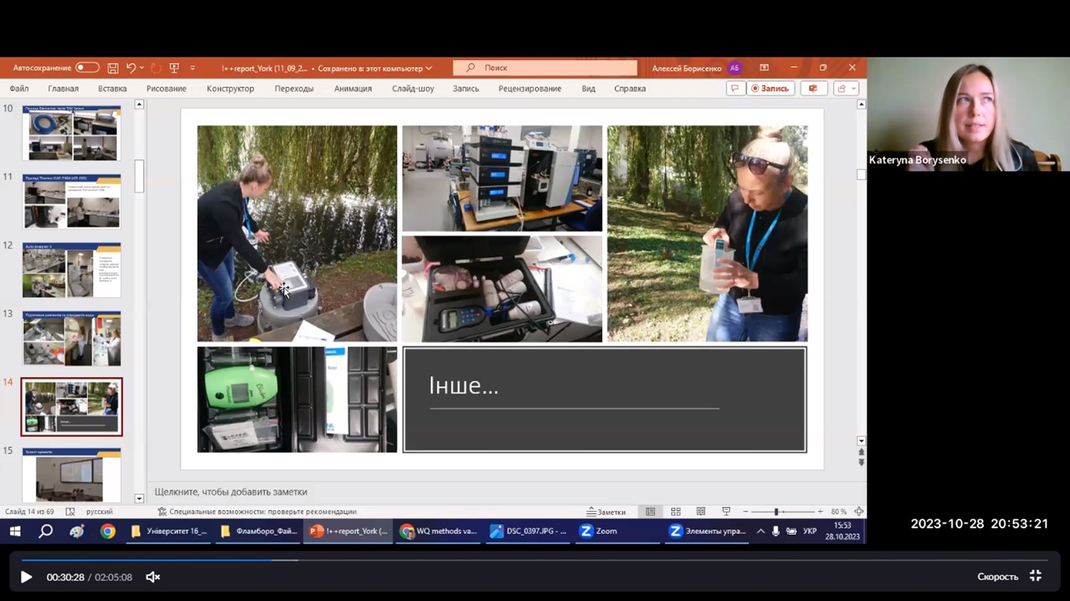Click the Запись record button
The height and width of the screenshot is (601, 1070).
(x=770, y=88)
